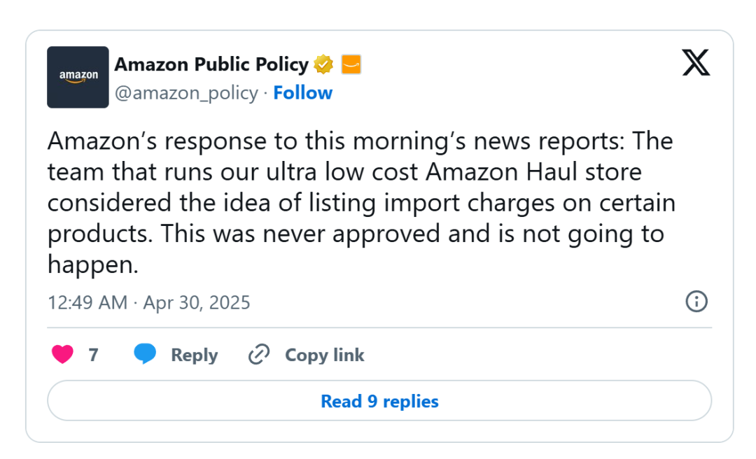Click the 12:49 AM time text

[87, 303]
